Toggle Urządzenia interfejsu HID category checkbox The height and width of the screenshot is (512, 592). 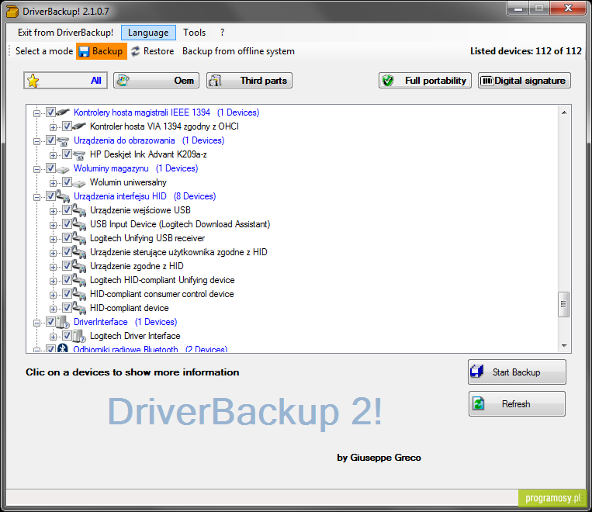50,196
